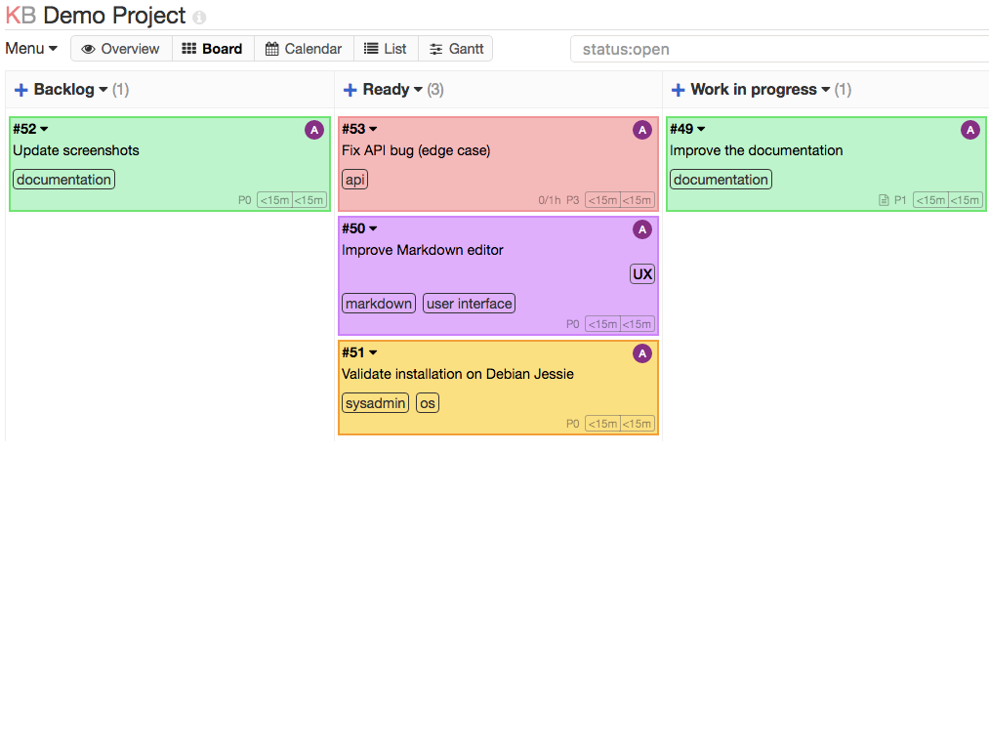Click the avatar on task #53
Screen dimensions: 989x742
(641, 130)
